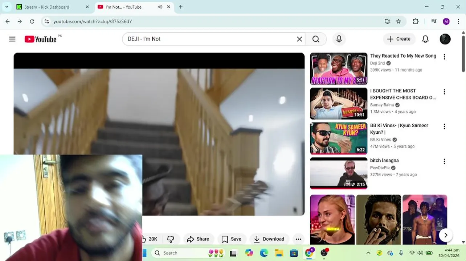Install or cast page icon in address bar
Screen dimensions: 466x261
(387, 21)
